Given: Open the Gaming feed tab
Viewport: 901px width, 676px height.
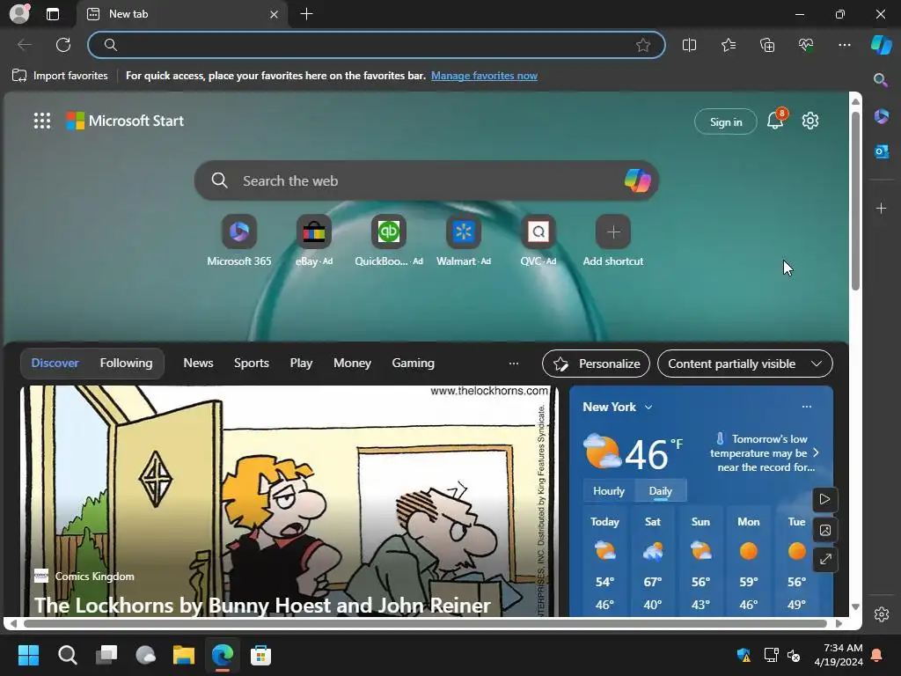Looking at the screenshot, I should tap(414, 363).
